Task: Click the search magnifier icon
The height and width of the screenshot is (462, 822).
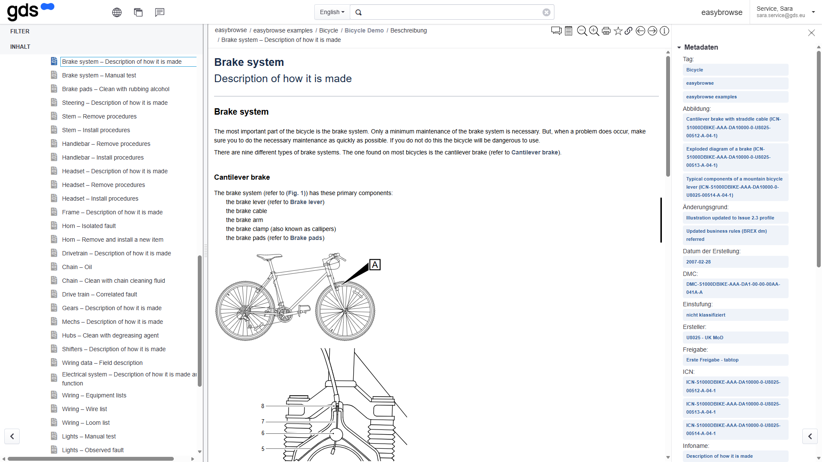Action: point(359,12)
